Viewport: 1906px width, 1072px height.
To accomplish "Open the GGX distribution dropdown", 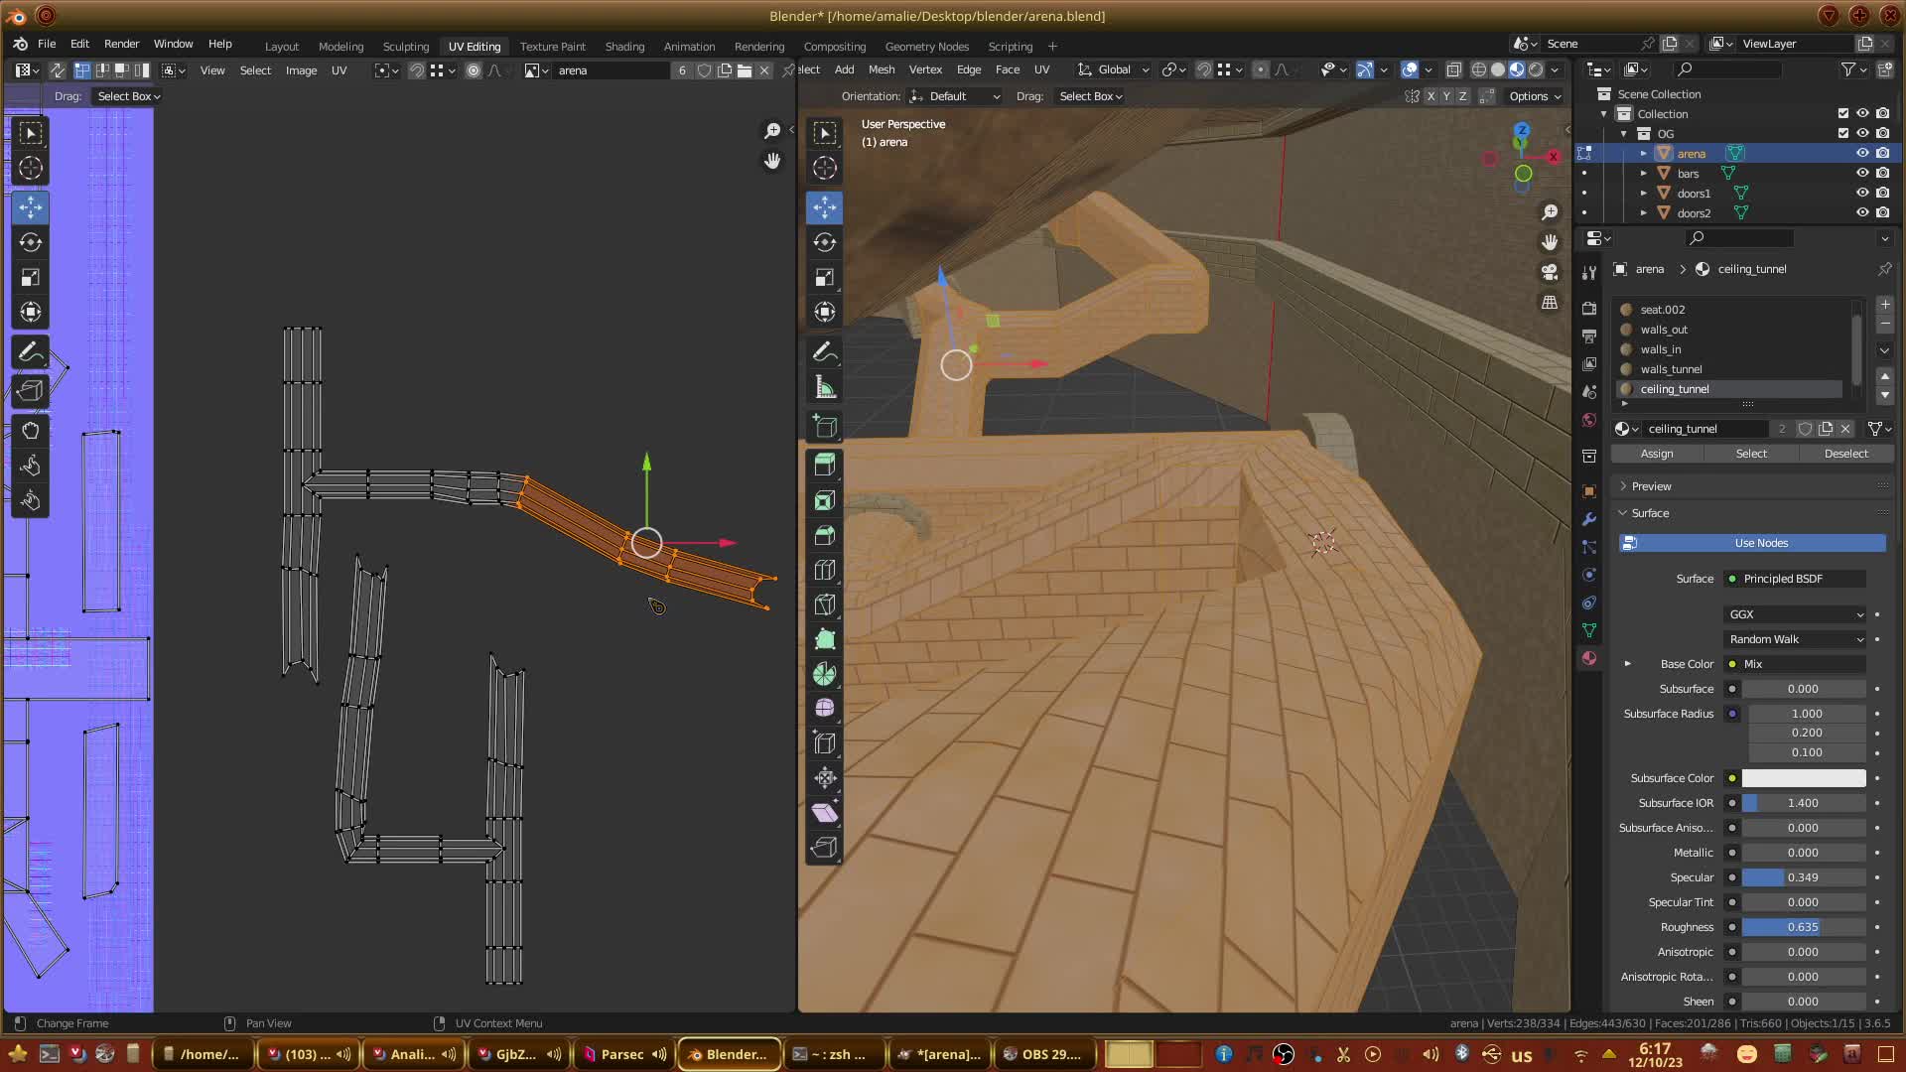I will (x=1795, y=614).
